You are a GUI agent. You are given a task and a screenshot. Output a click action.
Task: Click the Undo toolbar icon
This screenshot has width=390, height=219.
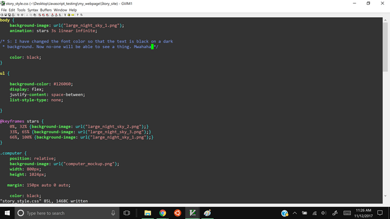18,15
